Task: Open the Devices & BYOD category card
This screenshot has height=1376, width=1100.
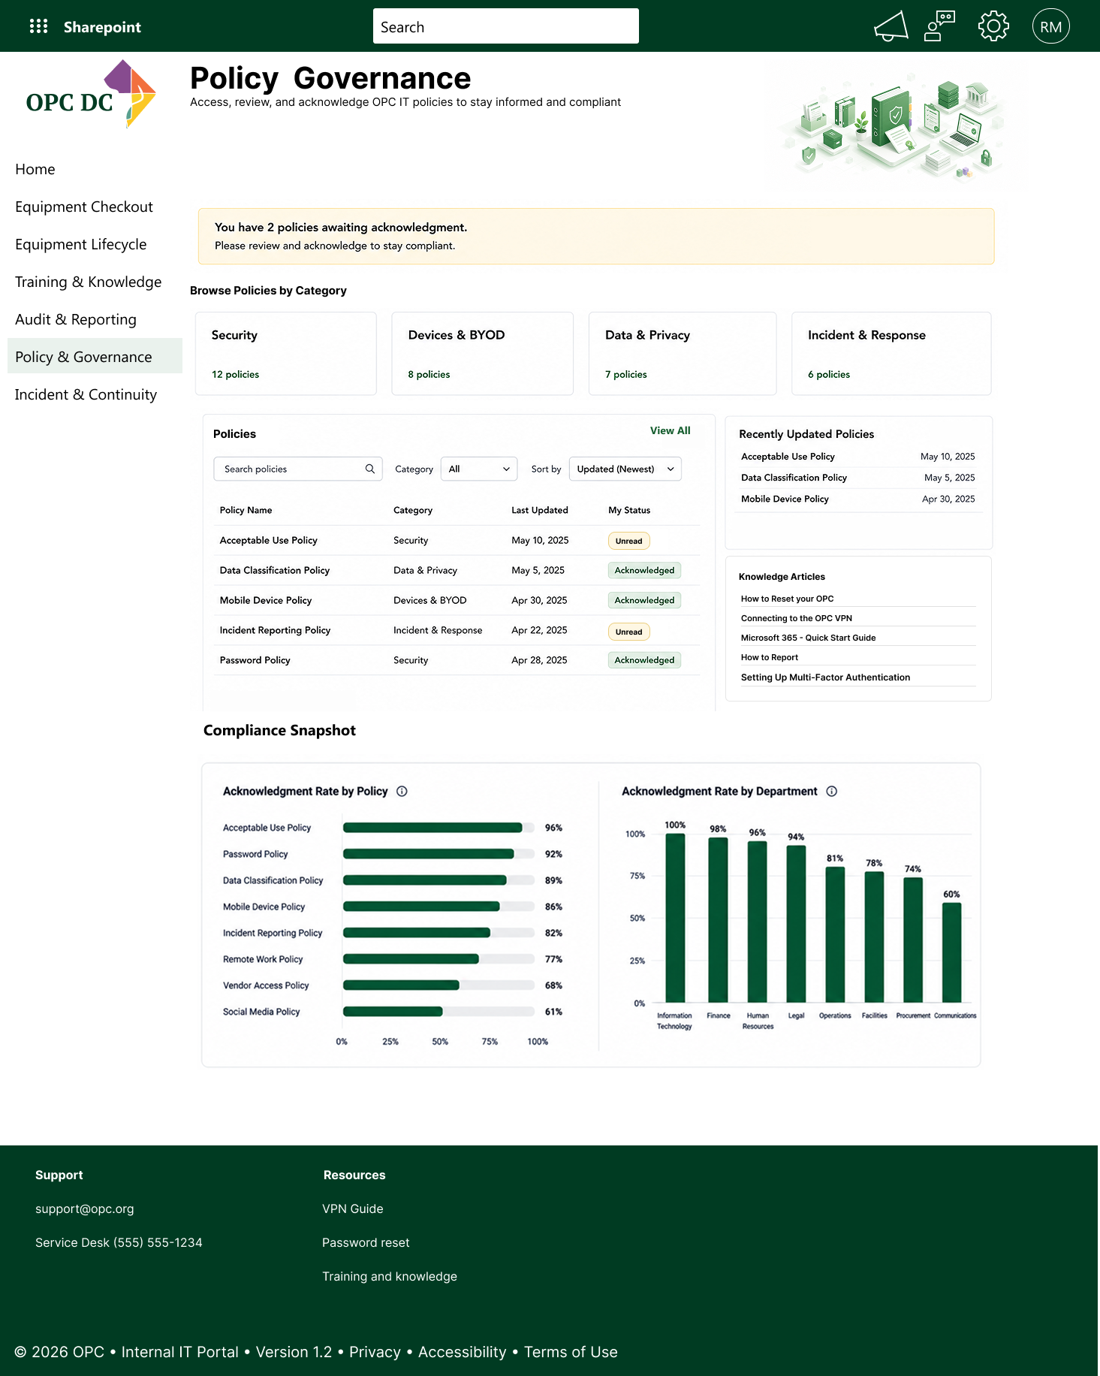Action: click(x=483, y=354)
